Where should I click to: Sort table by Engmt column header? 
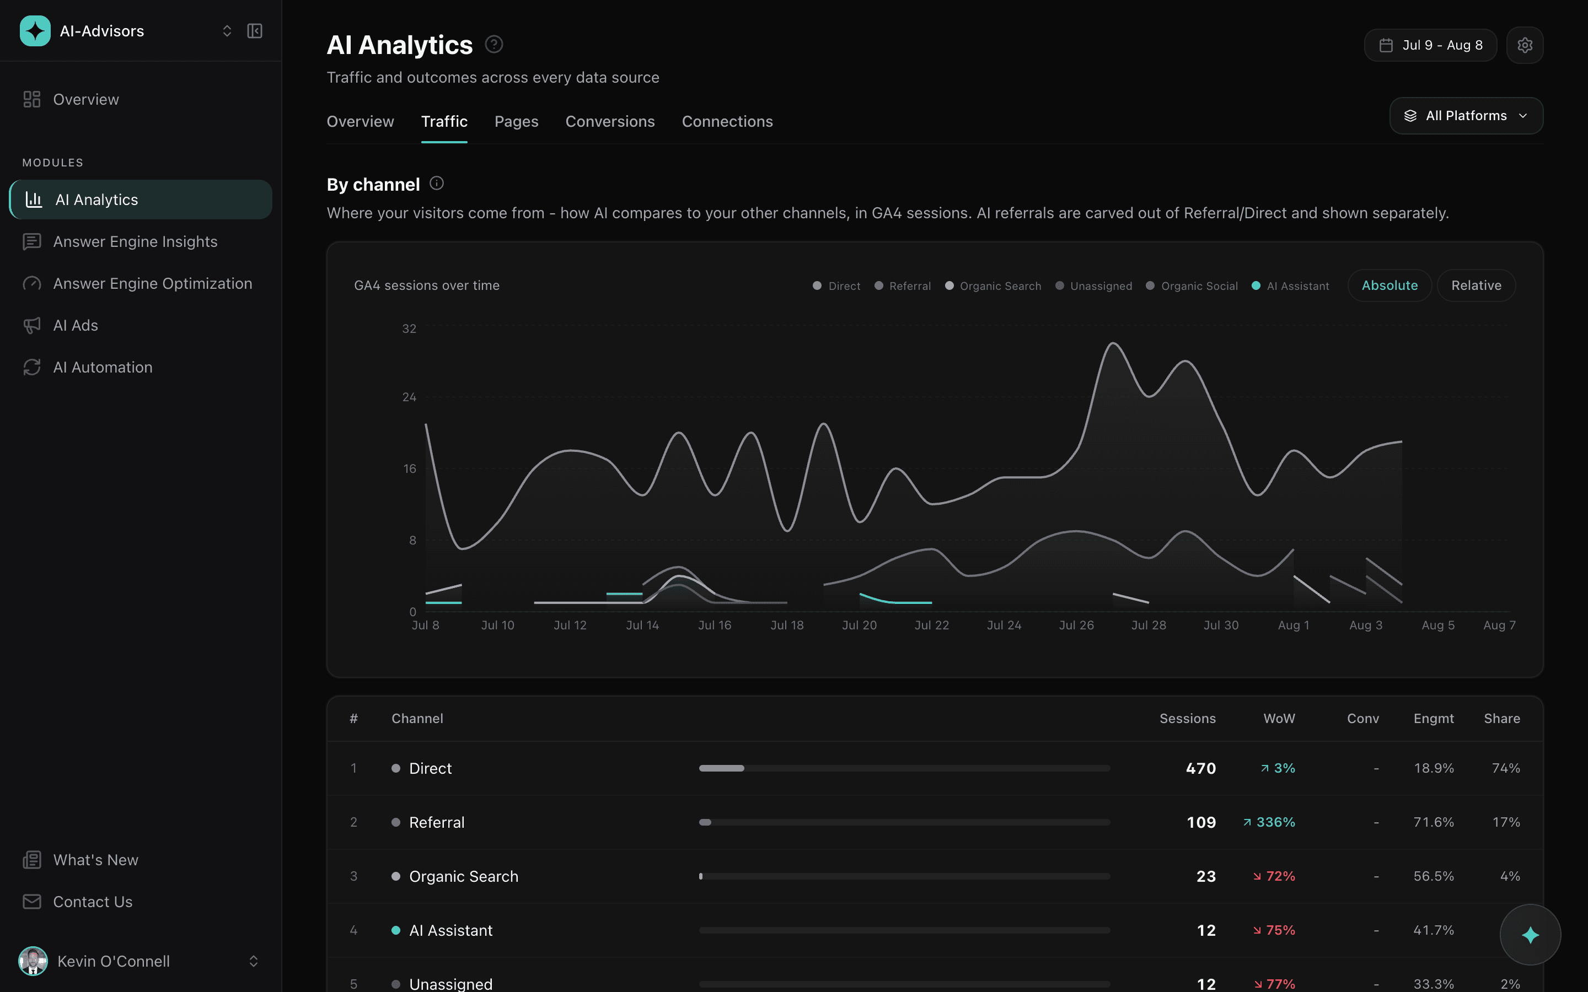pyautogui.click(x=1433, y=719)
